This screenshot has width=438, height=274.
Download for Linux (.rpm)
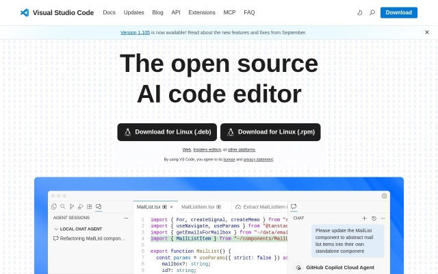270,132
